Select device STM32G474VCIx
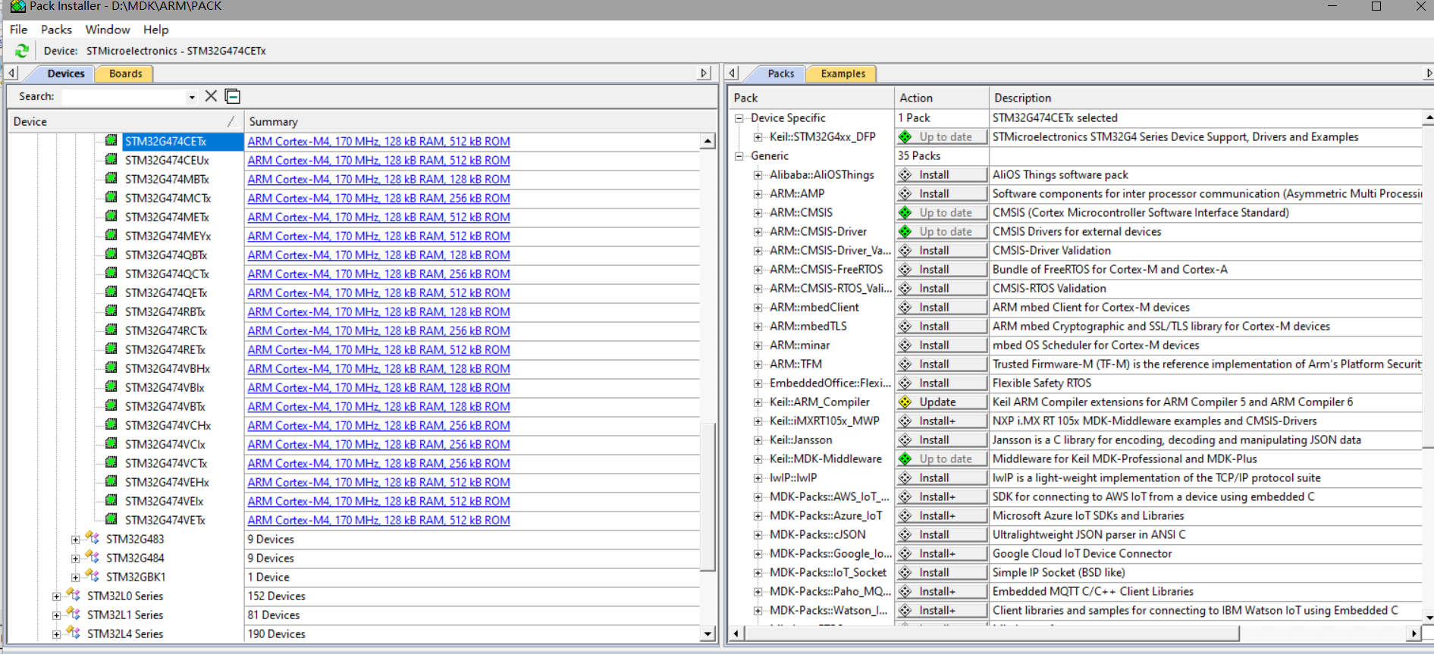 click(165, 445)
